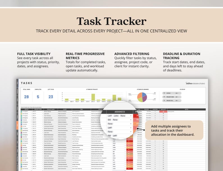Click the TASK column header
This screenshot has width=223, height=171.
81,109
